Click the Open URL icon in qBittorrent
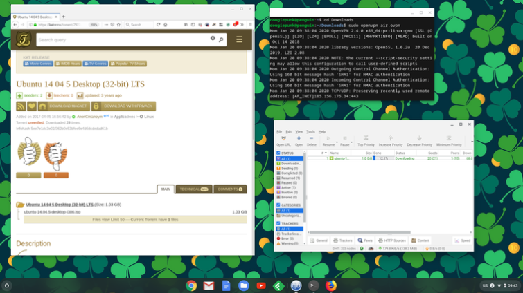The image size is (523, 293). coord(283,138)
